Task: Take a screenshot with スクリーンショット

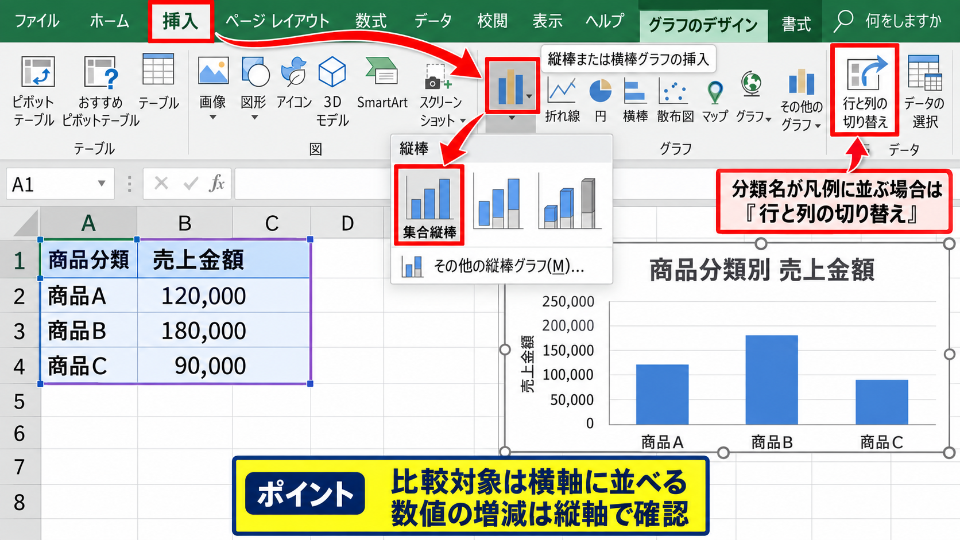Action: 441,95
